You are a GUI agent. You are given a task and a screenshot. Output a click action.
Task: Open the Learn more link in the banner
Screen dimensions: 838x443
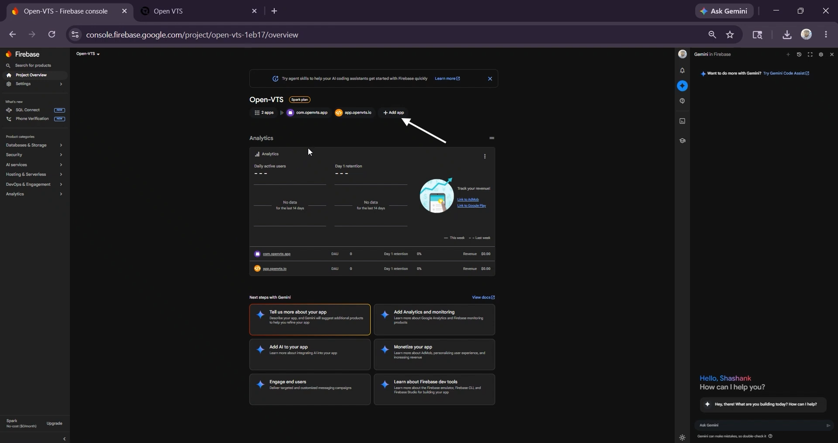(x=447, y=79)
